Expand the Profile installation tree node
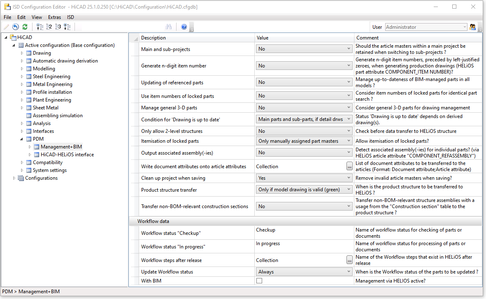This screenshot has width=486, height=299. (x=22, y=92)
